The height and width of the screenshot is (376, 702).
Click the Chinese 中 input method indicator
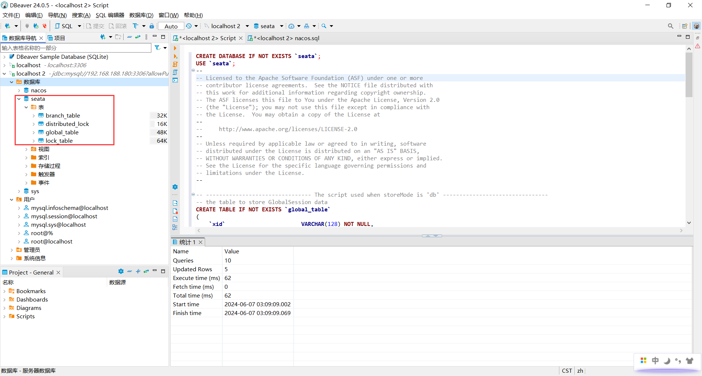pos(655,361)
